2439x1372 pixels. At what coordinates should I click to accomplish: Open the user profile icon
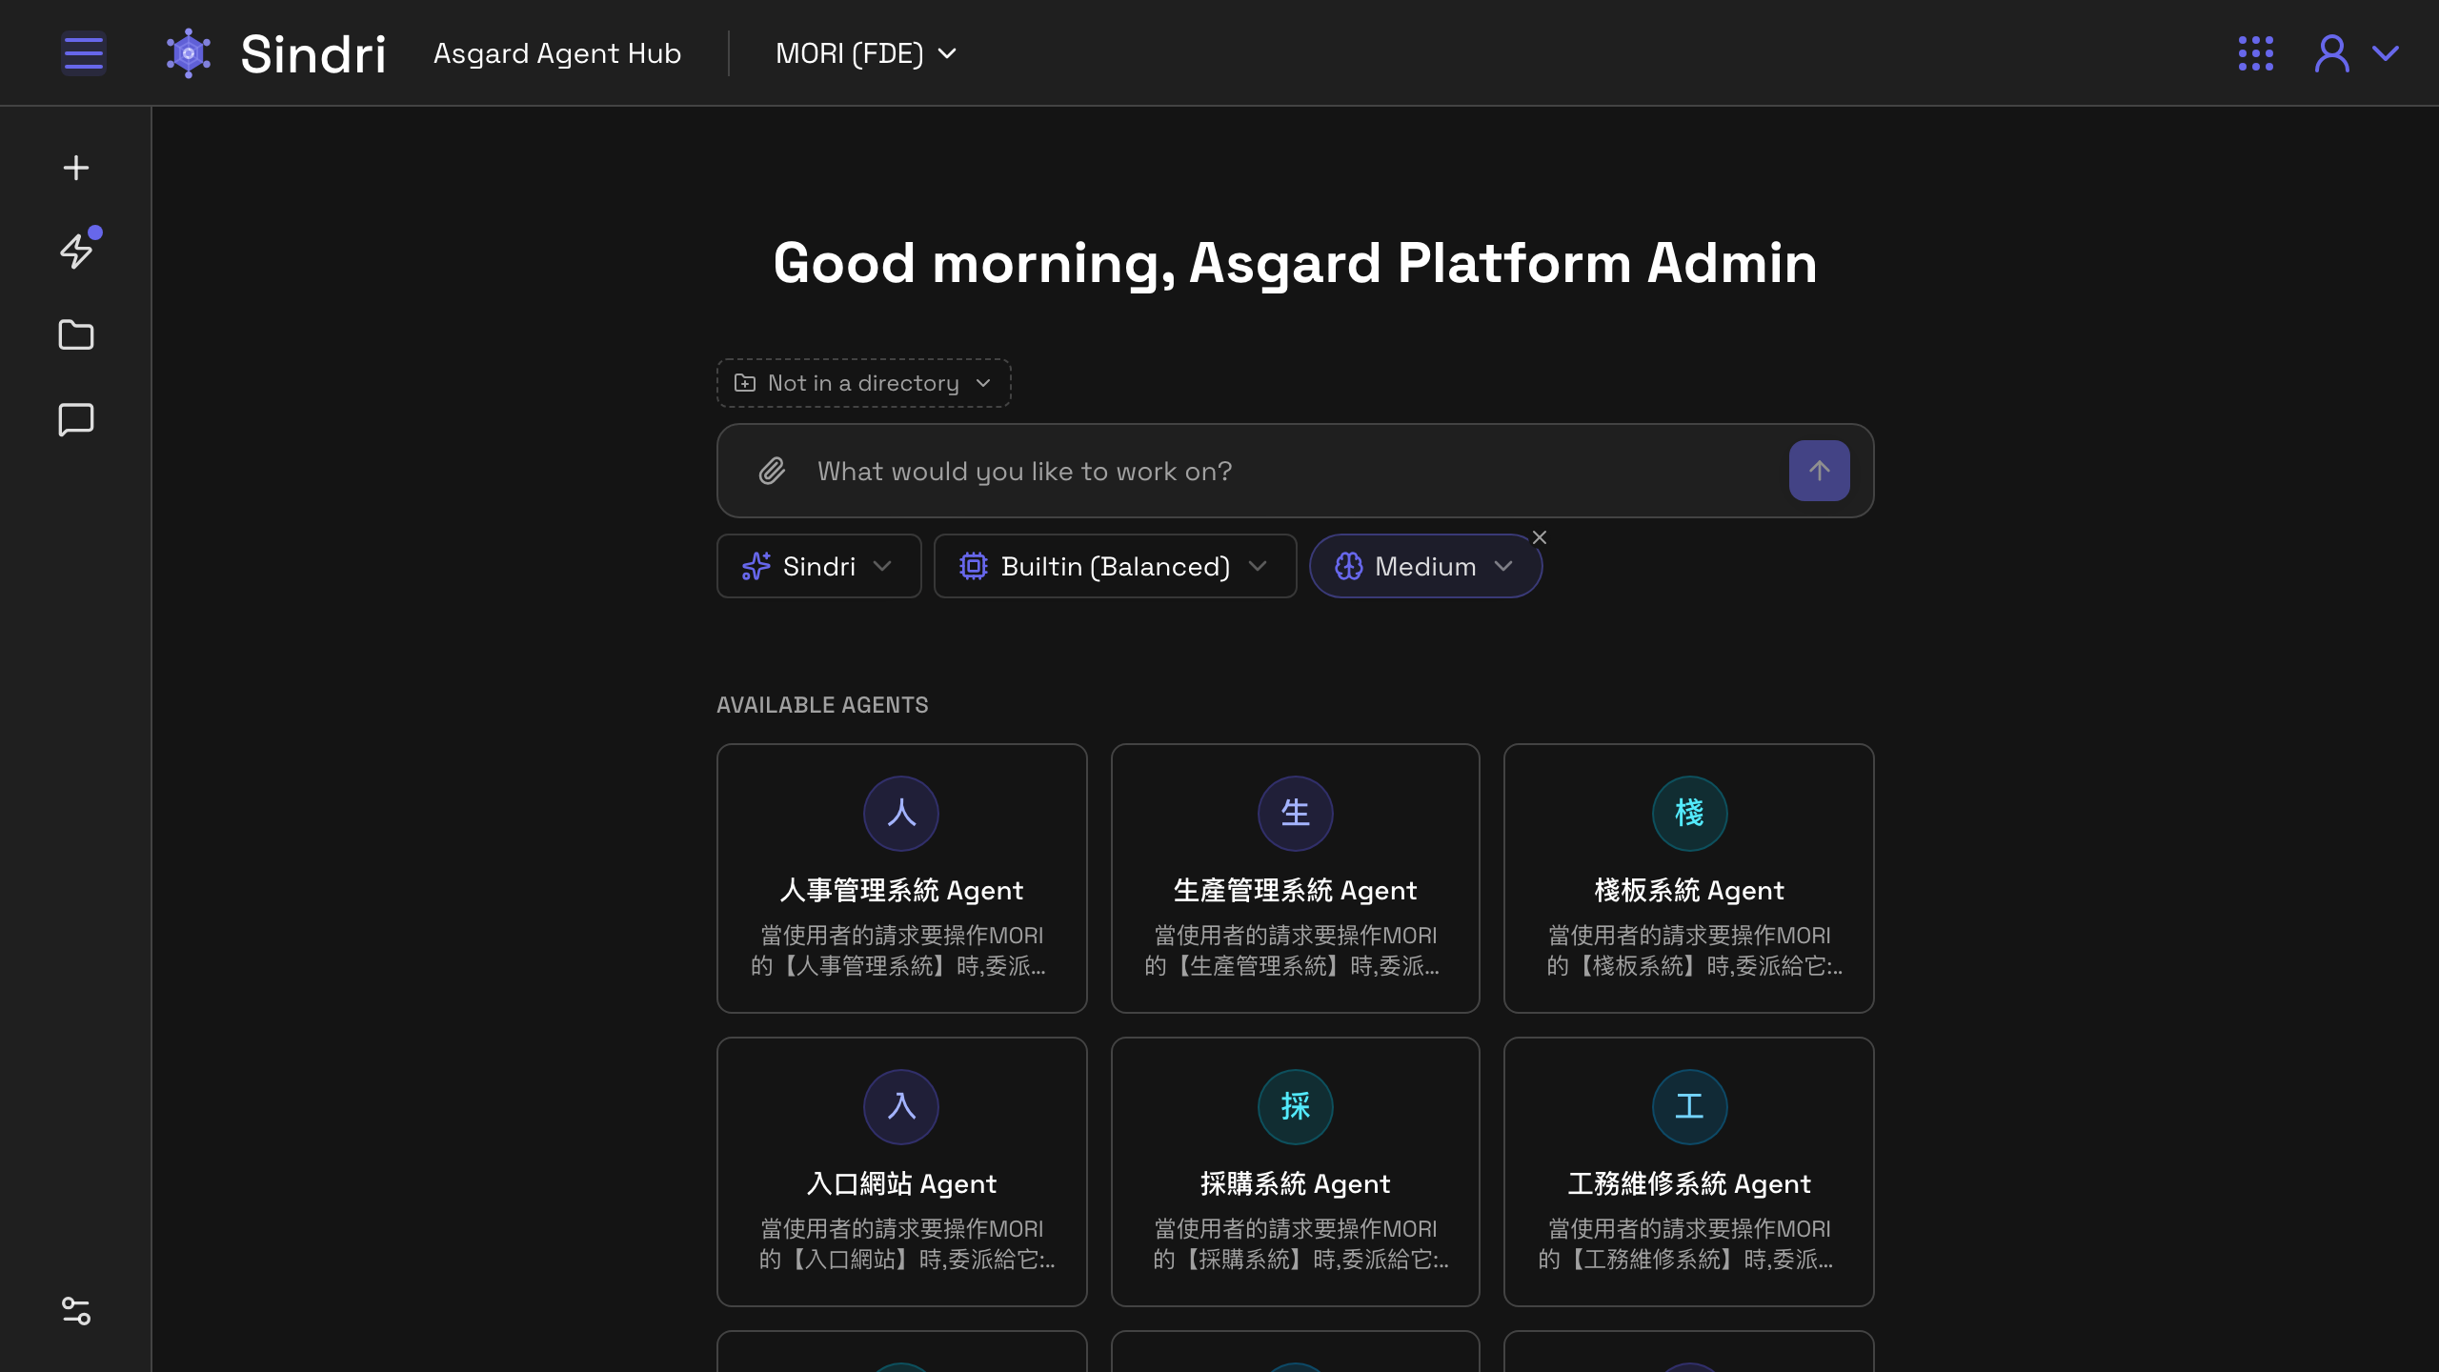(x=2331, y=53)
